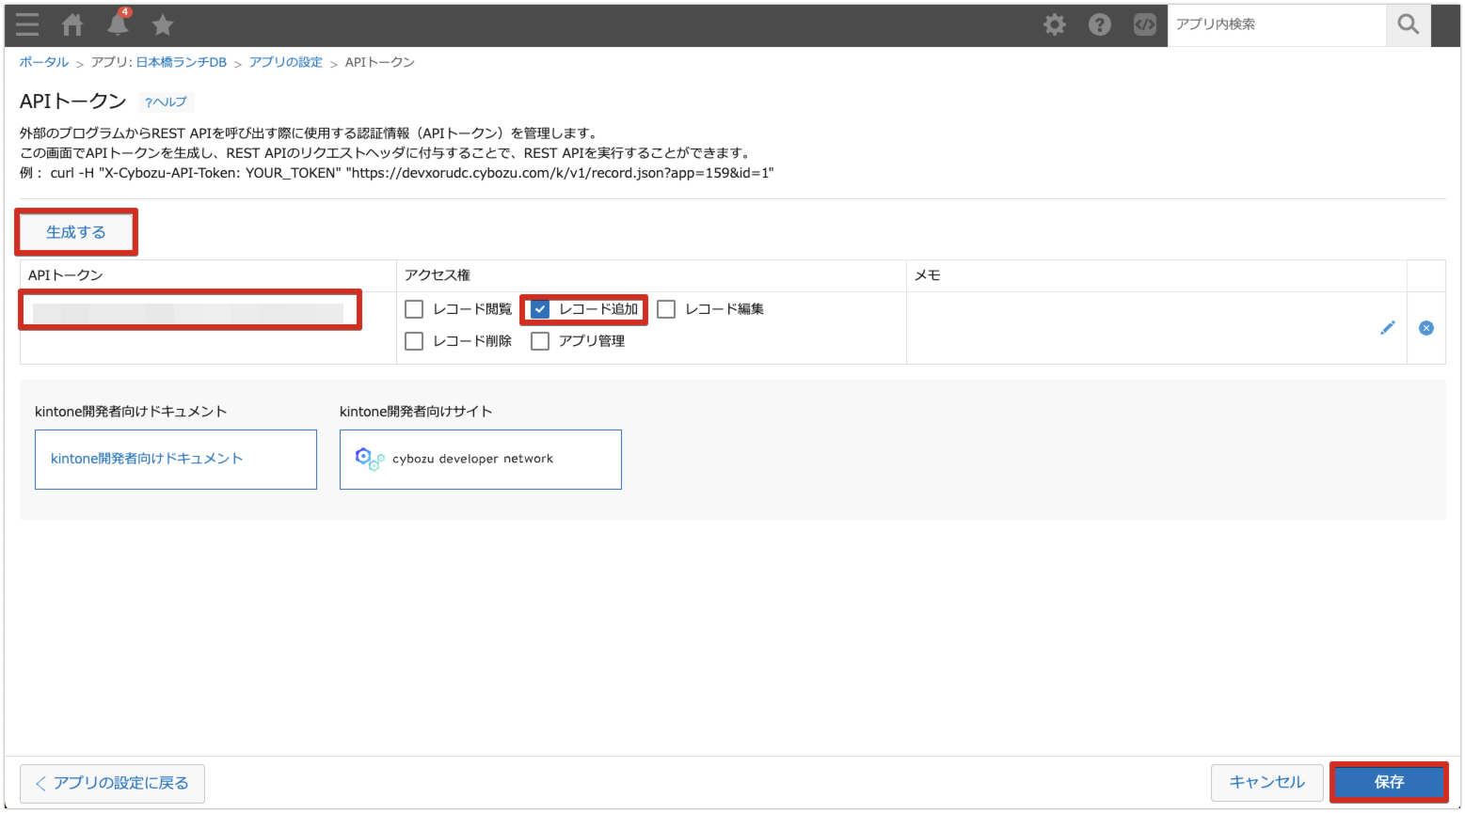The image size is (1465, 813).
Task: Edit the memo with pencil icon
Action: [x=1388, y=328]
